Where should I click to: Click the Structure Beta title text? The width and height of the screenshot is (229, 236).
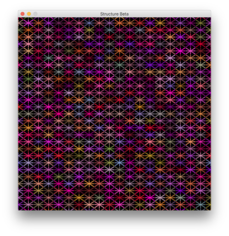tap(114, 14)
